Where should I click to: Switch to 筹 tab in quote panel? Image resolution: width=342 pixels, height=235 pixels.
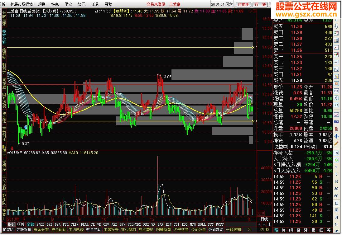[x=329, y=230]
